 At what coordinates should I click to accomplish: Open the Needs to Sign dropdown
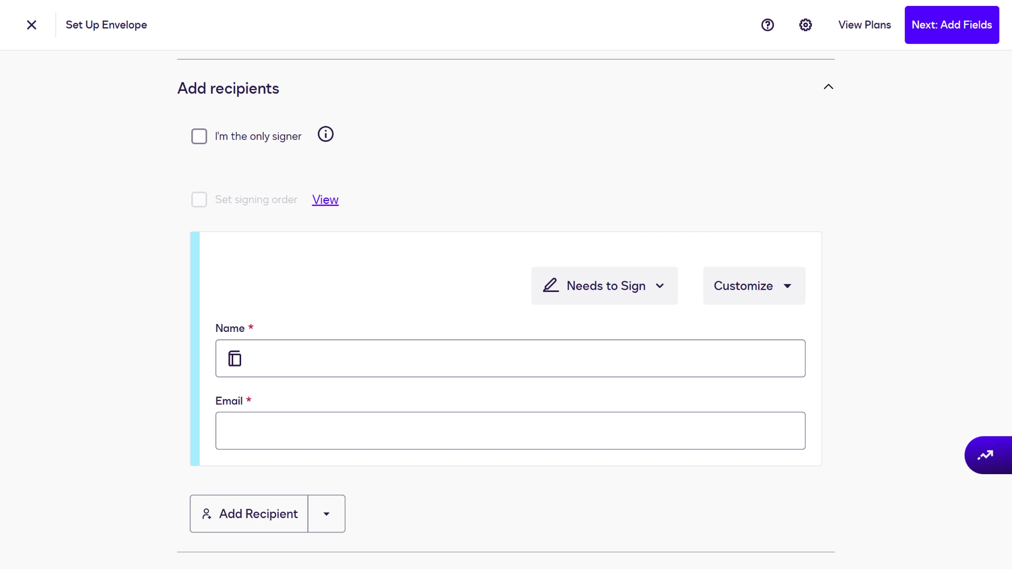click(x=604, y=285)
